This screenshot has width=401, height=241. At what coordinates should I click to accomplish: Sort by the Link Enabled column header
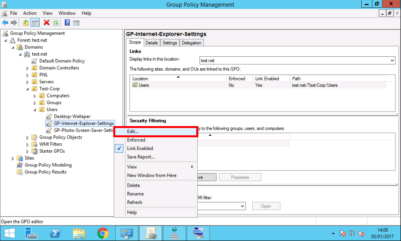point(271,79)
